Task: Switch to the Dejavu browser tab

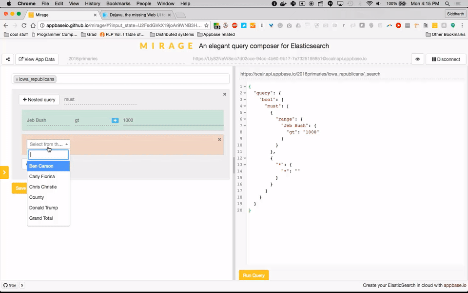Action: pyautogui.click(x=137, y=15)
